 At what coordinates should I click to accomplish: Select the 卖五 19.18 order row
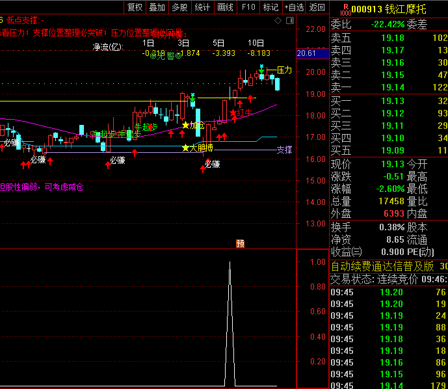[x=389, y=38]
